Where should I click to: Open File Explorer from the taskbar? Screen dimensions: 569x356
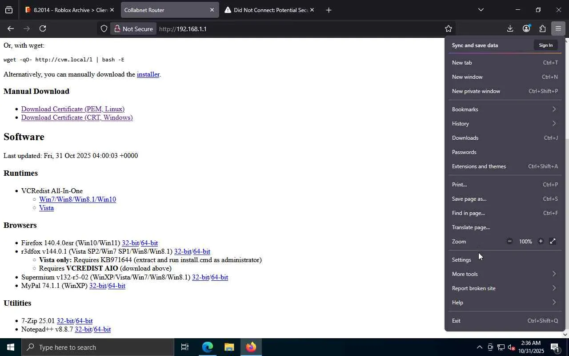(x=229, y=347)
